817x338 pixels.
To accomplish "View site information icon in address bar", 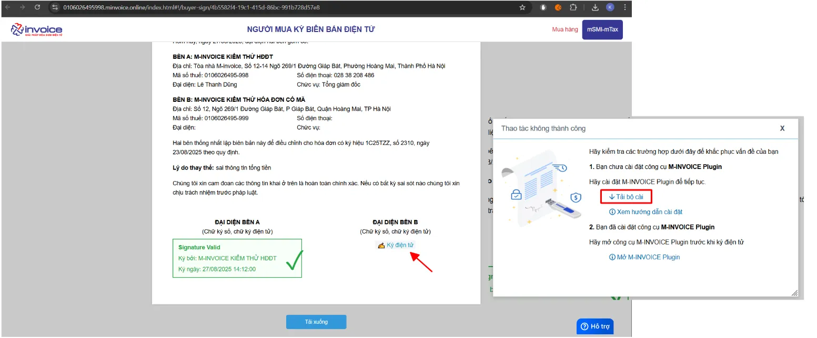I will (x=55, y=7).
